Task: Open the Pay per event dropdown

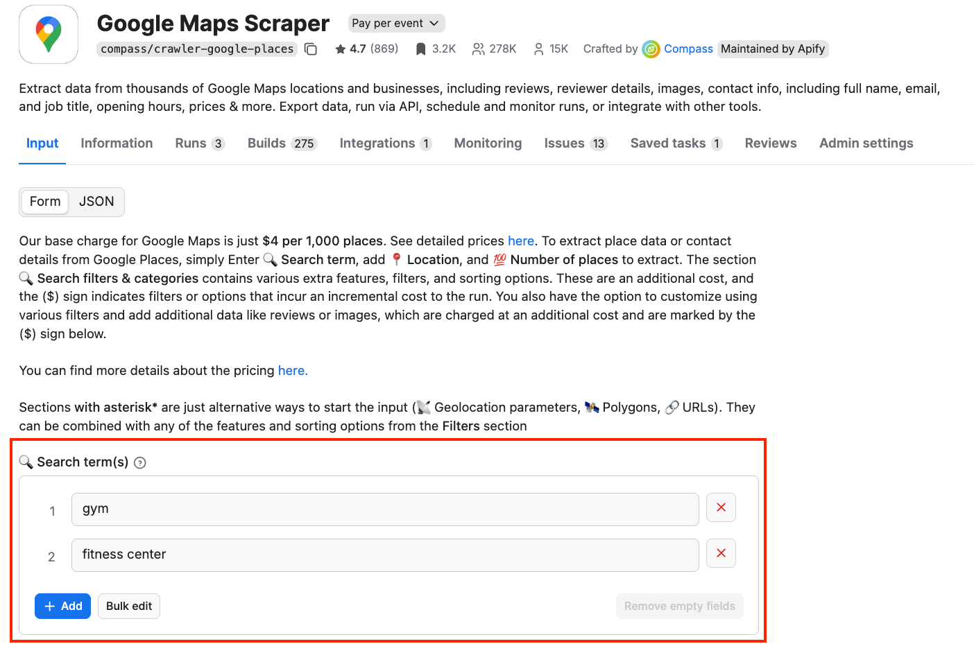Action: [x=396, y=23]
